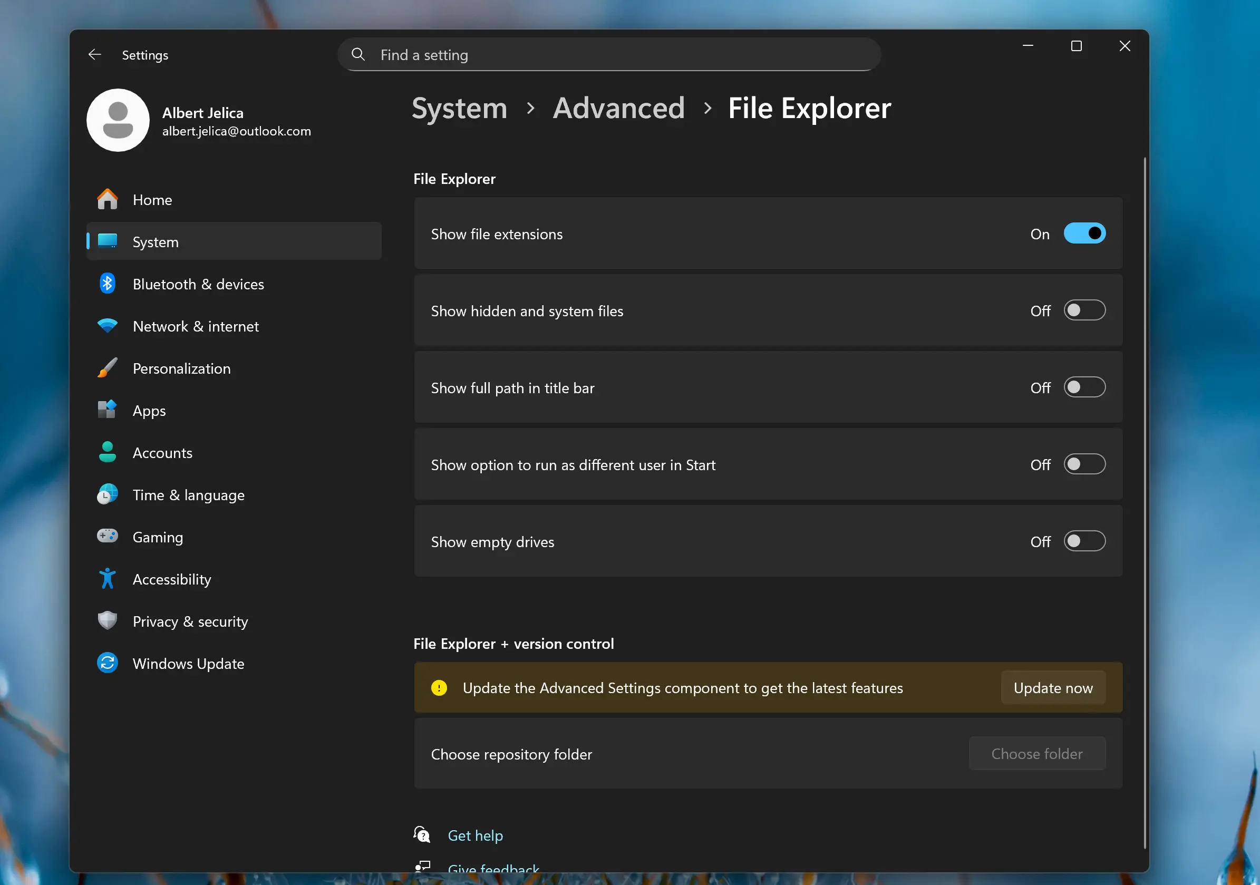Turn off Show file extensions toggle
The width and height of the screenshot is (1260, 885).
[1084, 234]
